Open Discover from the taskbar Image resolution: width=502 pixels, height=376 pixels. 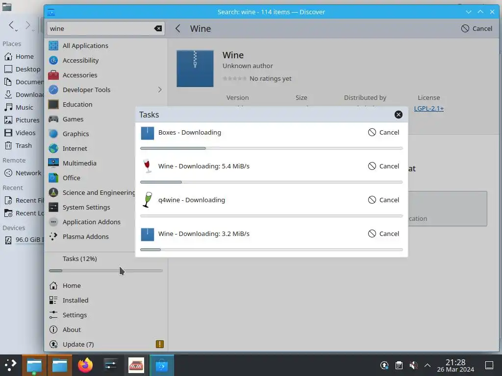coord(162,365)
